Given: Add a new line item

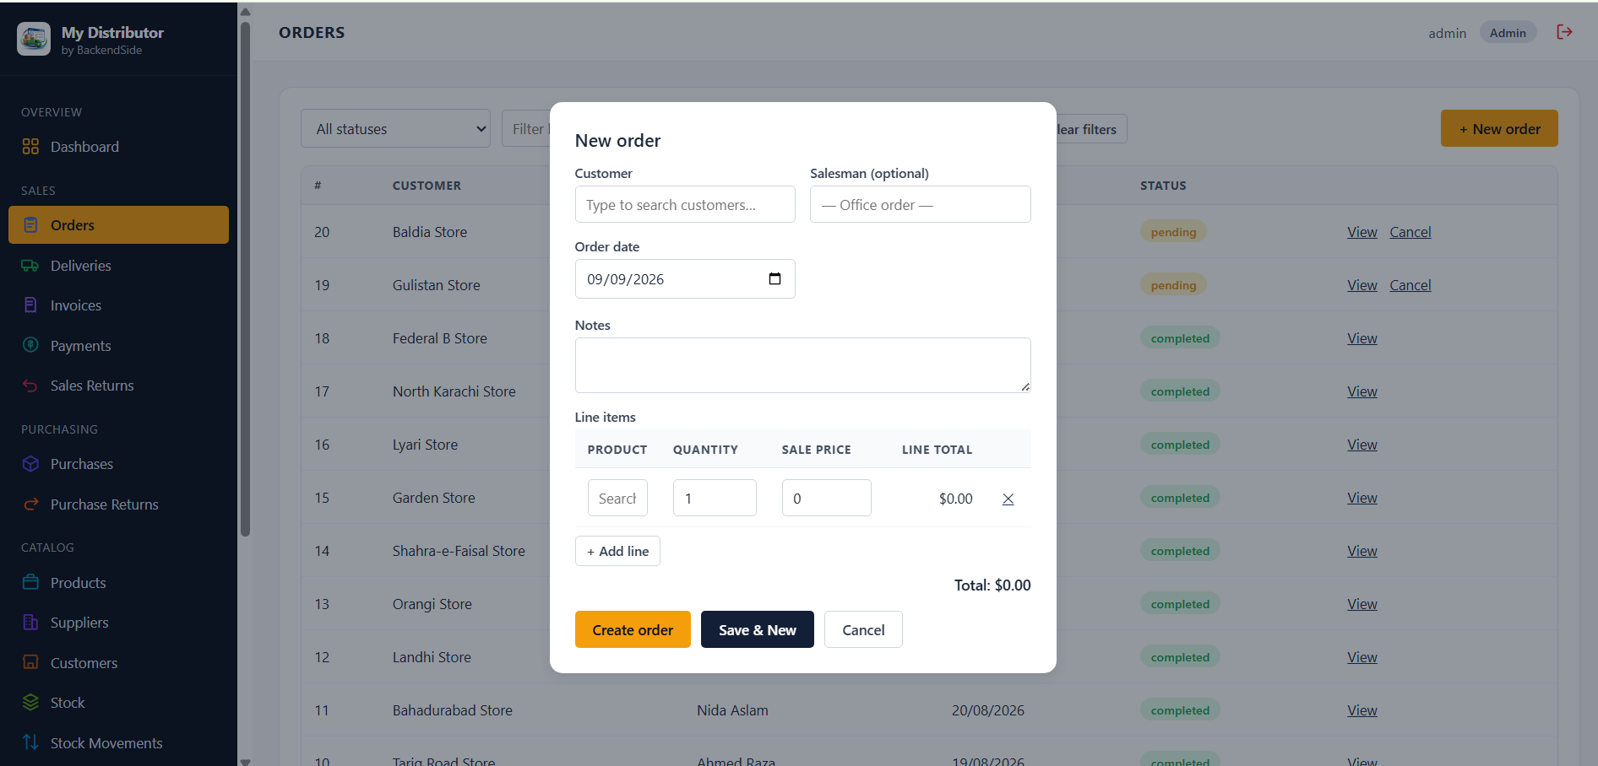Looking at the screenshot, I should pyautogui.click(x=617, y=551).
